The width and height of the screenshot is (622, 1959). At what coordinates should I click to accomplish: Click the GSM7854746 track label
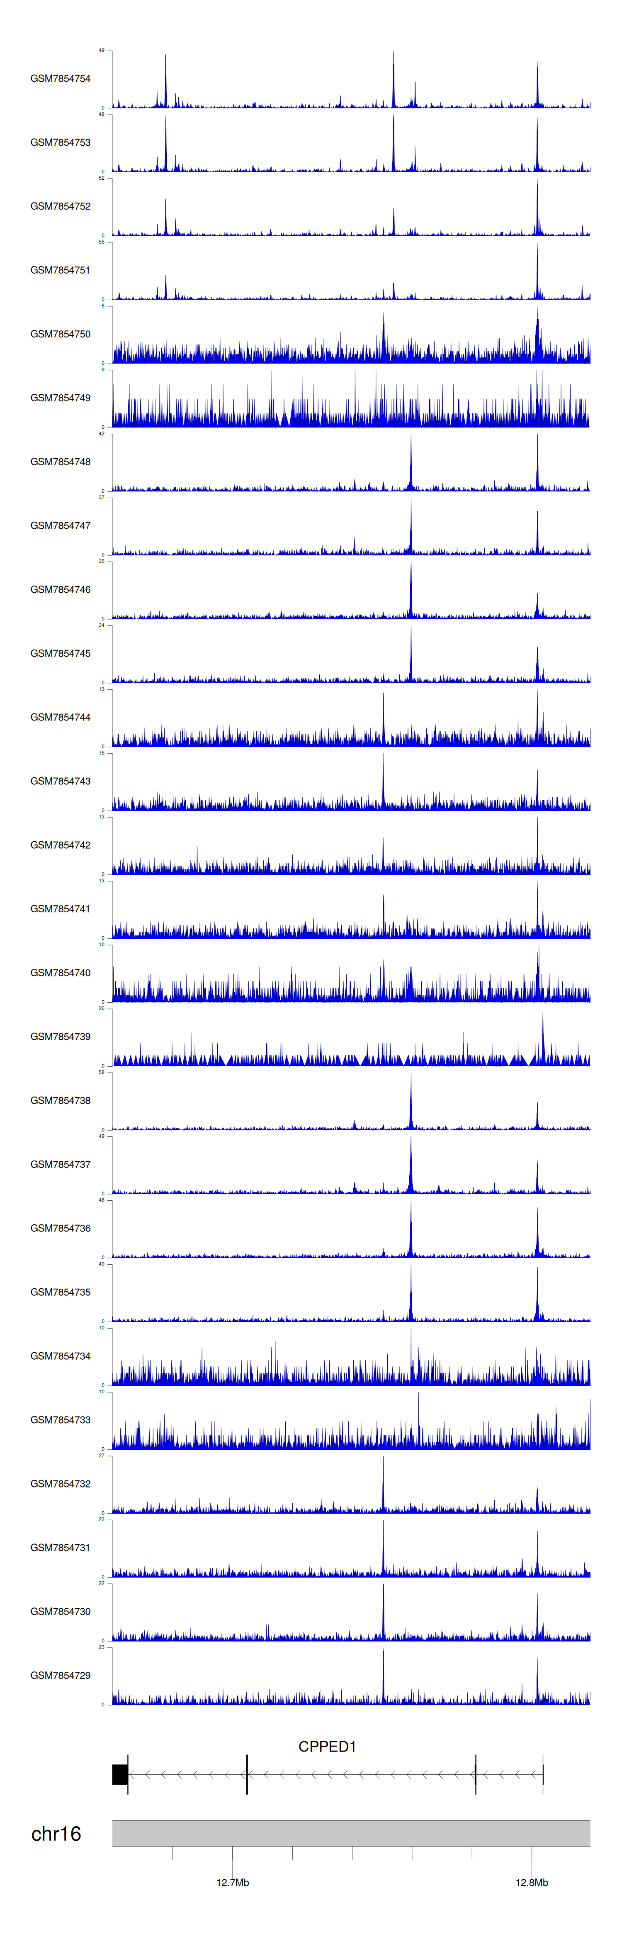[60, 589]
